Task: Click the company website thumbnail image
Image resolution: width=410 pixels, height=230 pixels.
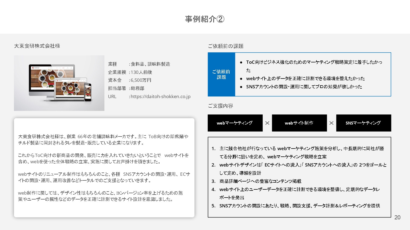Action: click(59, 83)
